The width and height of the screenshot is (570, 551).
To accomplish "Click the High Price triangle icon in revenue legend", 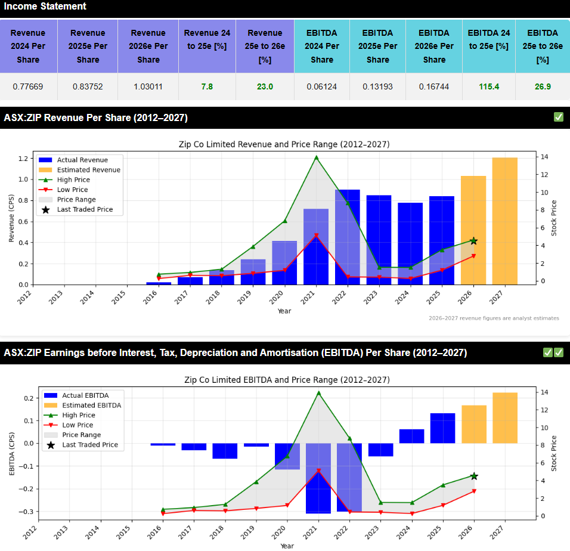I will (46, 179).
